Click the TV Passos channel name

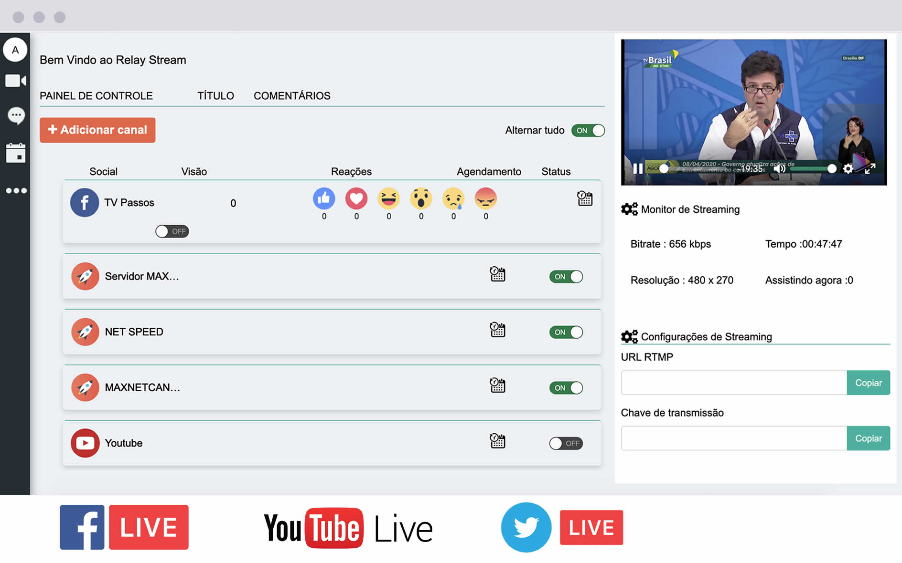coord(129,203)
